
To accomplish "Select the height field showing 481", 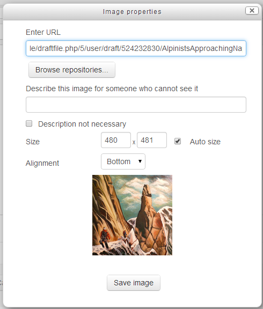I will click(152, 140).
